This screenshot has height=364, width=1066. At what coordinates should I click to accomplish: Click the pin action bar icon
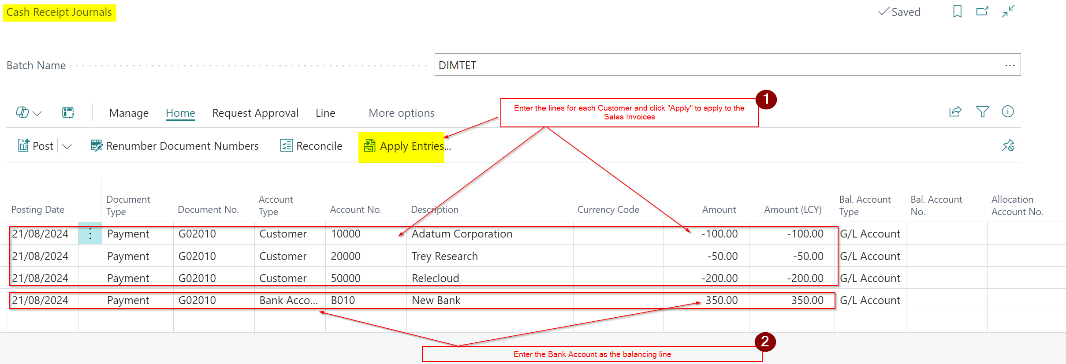pos(1008,145)
